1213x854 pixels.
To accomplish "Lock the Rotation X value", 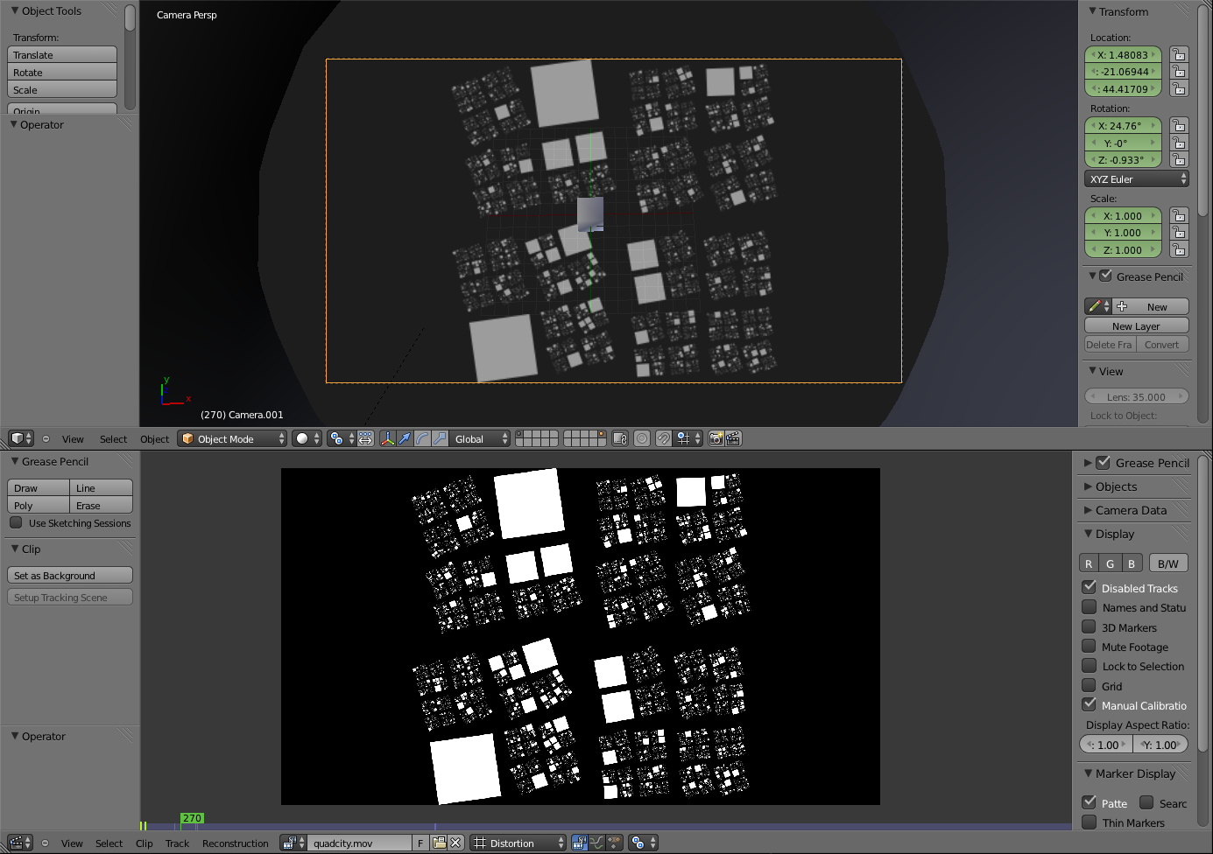I will 1179,125.
